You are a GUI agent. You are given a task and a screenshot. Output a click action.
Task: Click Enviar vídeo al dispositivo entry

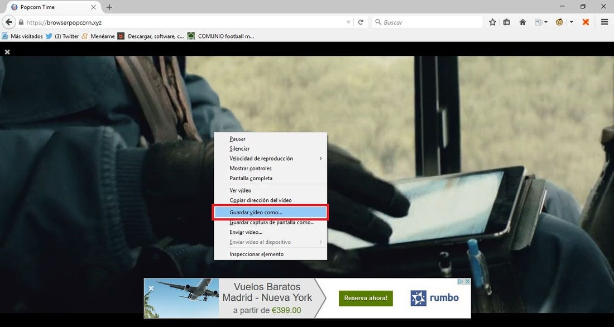point(270,242)
